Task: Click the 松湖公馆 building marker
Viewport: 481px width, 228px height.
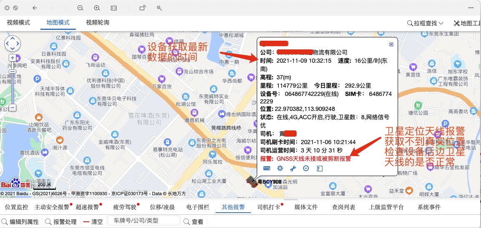Action: [185, 98]
